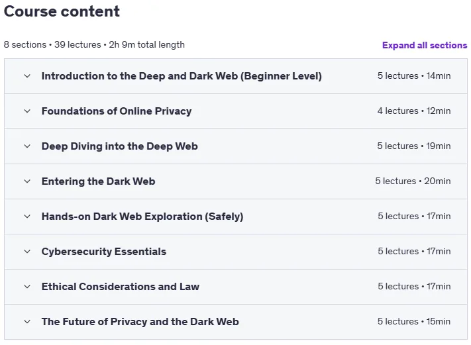Click chevron beside Cybersecurity Essentials
471x345 pixels.
tap(27, 252)
